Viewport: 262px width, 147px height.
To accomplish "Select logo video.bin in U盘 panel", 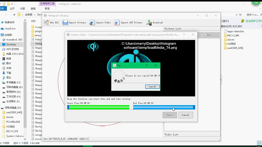I will click(x=235, y=31).
